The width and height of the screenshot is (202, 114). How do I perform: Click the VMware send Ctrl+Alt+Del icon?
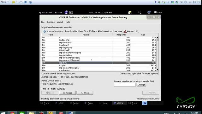(21, 2)
